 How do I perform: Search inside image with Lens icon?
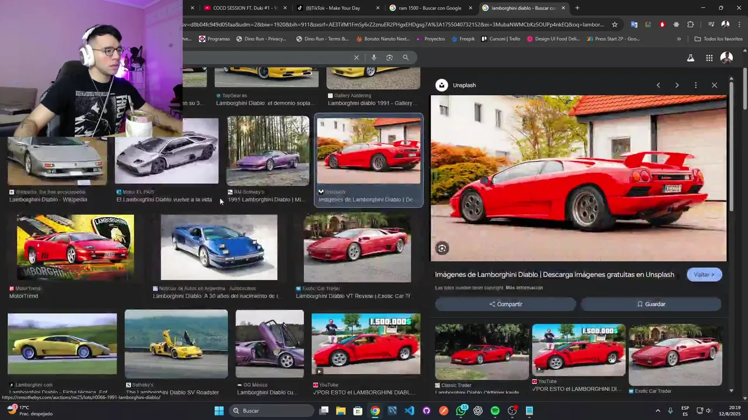(442, 249)
